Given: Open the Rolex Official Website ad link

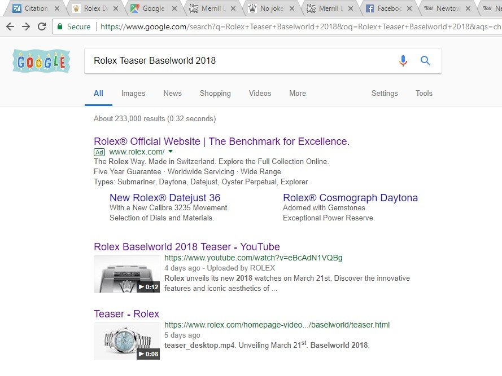Looking at the screenshot, I should coord(221,141).
